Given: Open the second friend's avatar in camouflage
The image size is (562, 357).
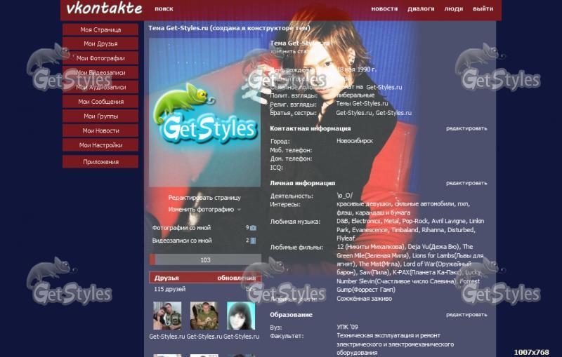Looking at the screenshot, I should [204, 316].
